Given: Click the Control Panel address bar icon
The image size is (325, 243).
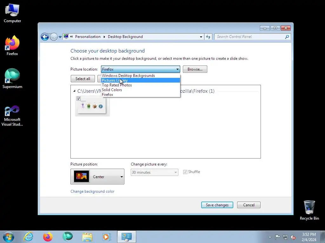Looking at the screenshot, I should click(66, 37).
